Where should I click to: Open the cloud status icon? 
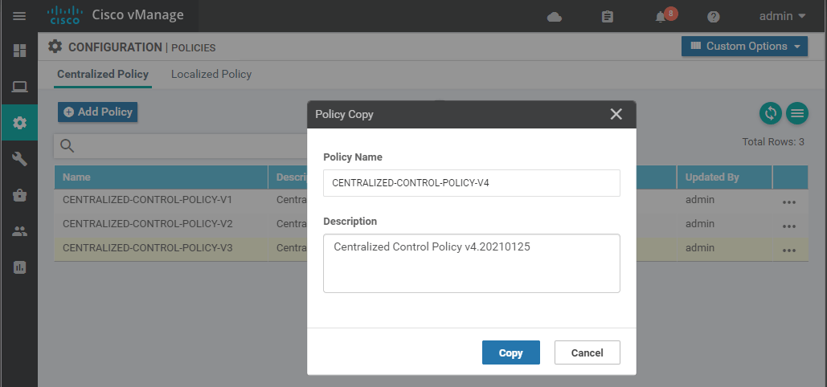click(555, 17)
